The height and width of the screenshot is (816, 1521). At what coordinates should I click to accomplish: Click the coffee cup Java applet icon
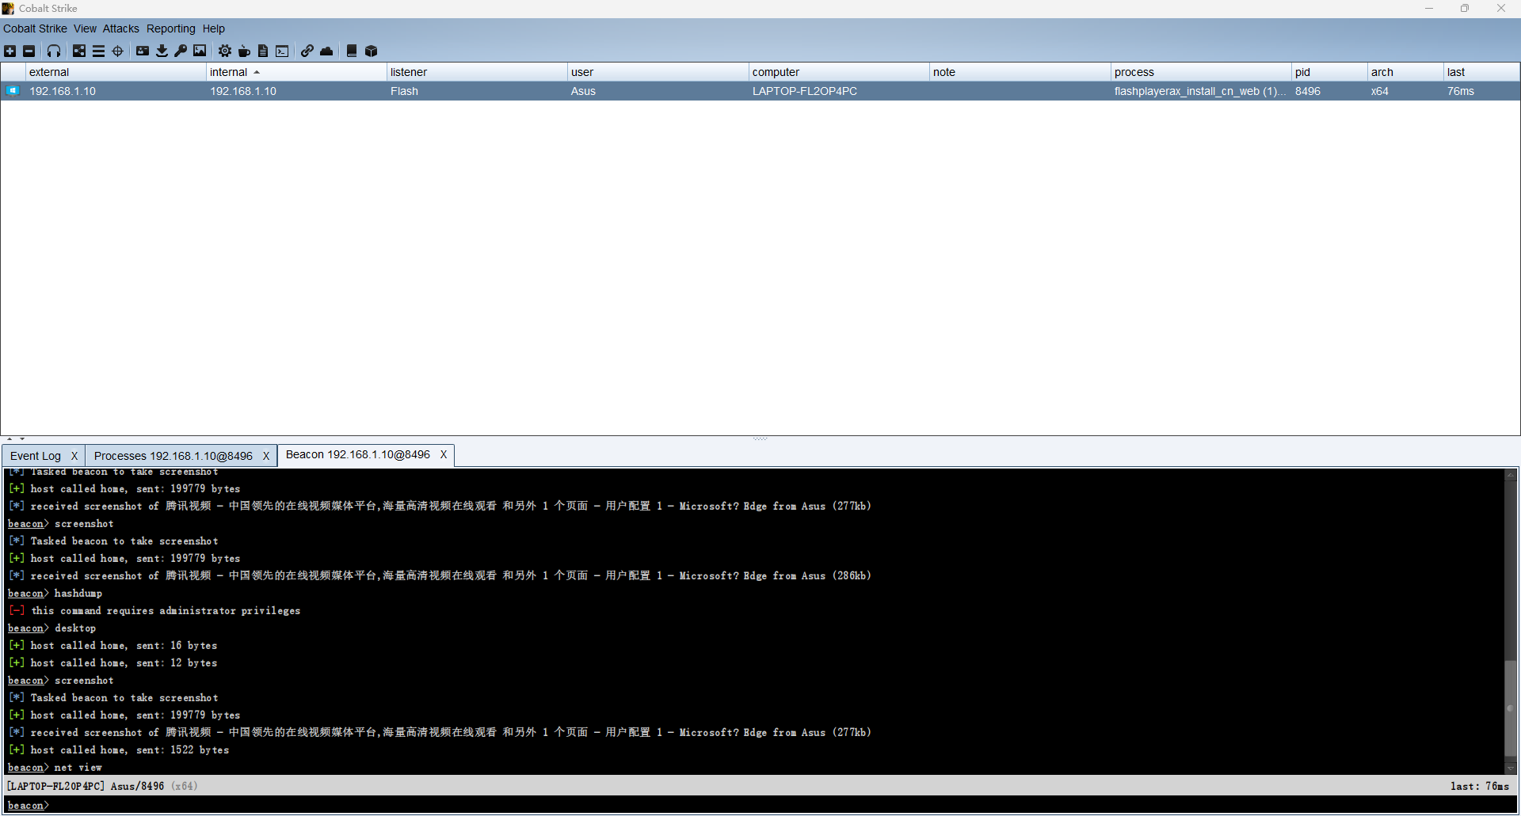tap(244, 51)
